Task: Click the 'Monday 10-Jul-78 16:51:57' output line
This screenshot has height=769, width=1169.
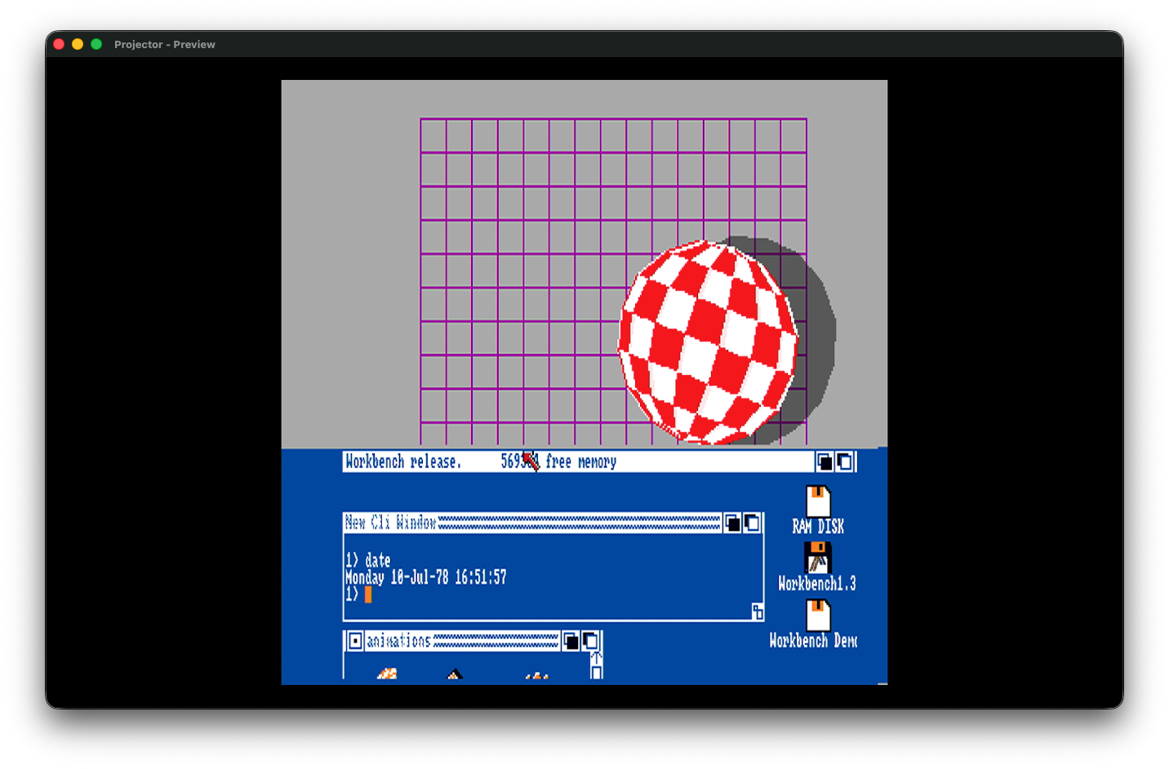Action: pos(426,577)
